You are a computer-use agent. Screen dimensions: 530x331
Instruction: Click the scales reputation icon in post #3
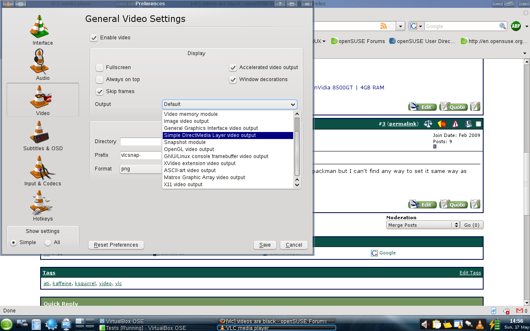[428, 124]
